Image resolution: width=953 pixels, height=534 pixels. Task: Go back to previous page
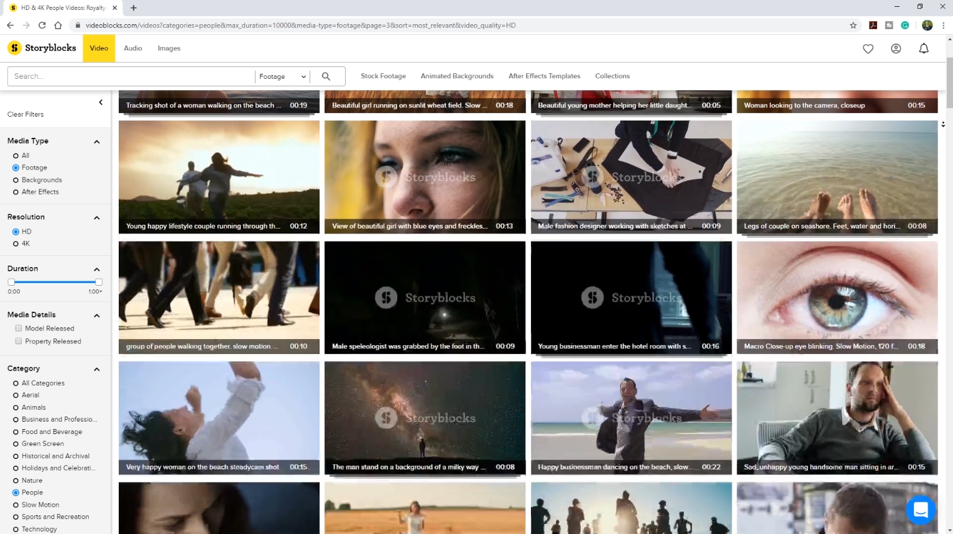tap(10, 25)
